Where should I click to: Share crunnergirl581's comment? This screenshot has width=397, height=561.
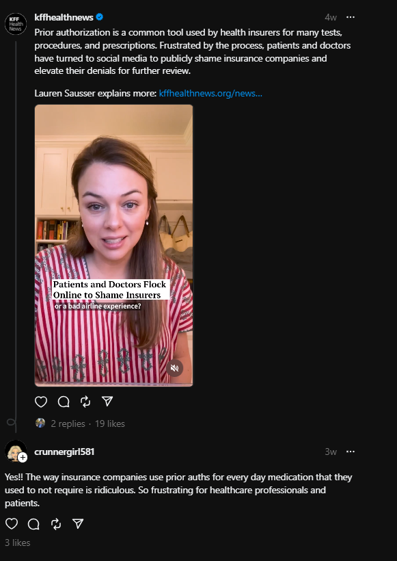[78, 524]
